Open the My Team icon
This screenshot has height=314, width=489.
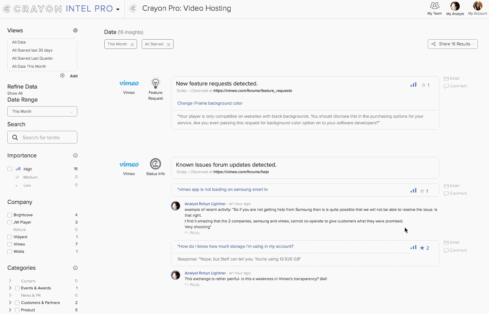pyautogui.click(x=434, y=6)
